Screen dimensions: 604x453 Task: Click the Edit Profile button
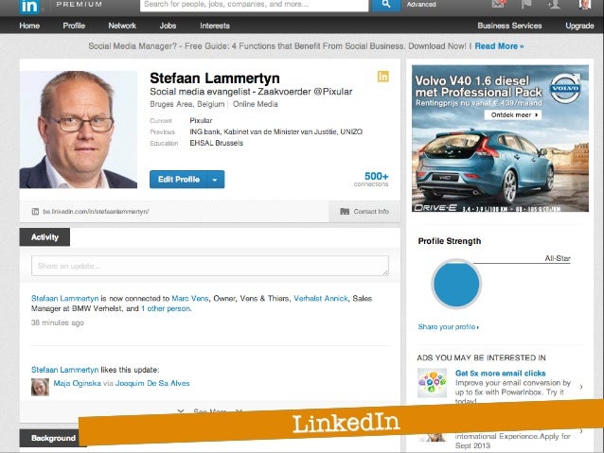click(x=179, y=180)
